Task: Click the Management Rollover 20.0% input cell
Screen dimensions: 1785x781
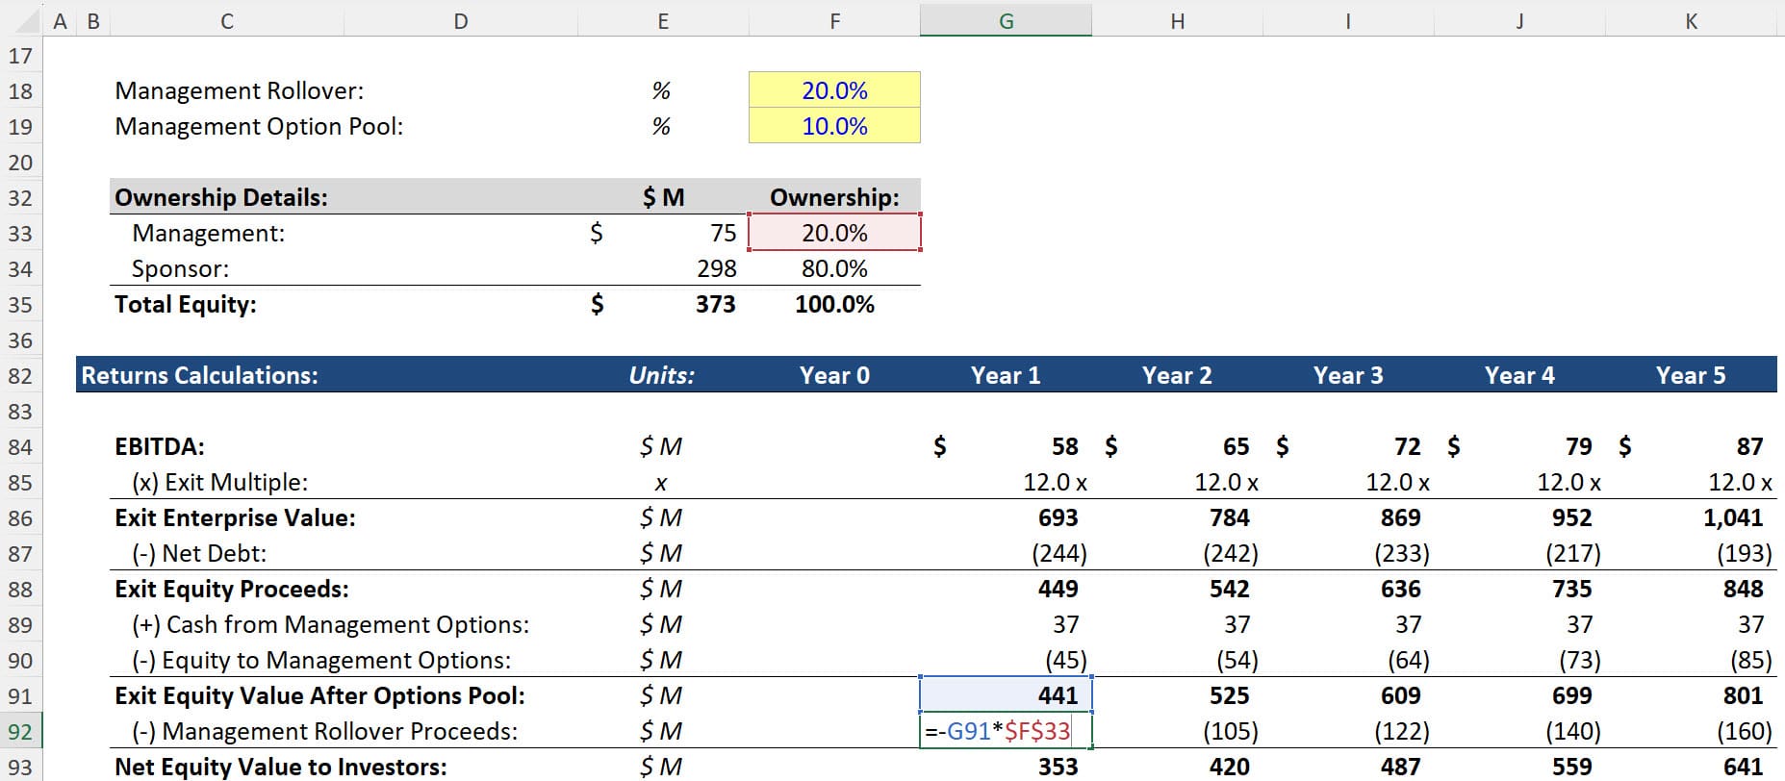Action: [x=834, y=90]
